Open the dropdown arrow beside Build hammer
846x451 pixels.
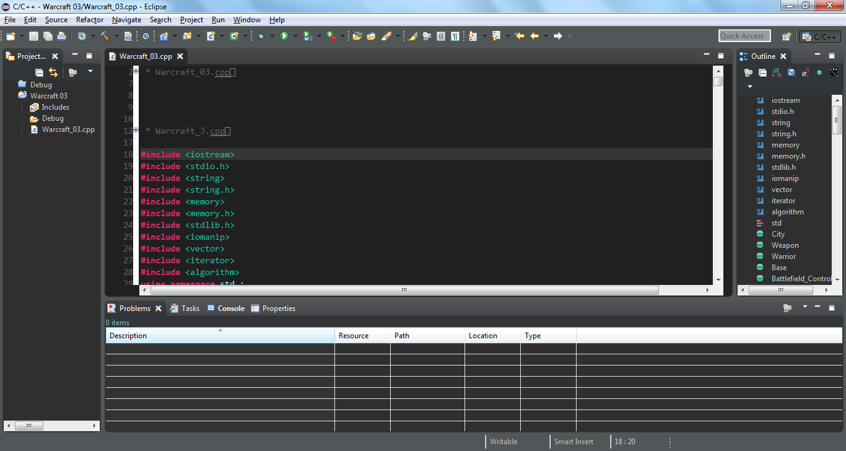click(x=116, y=36)
